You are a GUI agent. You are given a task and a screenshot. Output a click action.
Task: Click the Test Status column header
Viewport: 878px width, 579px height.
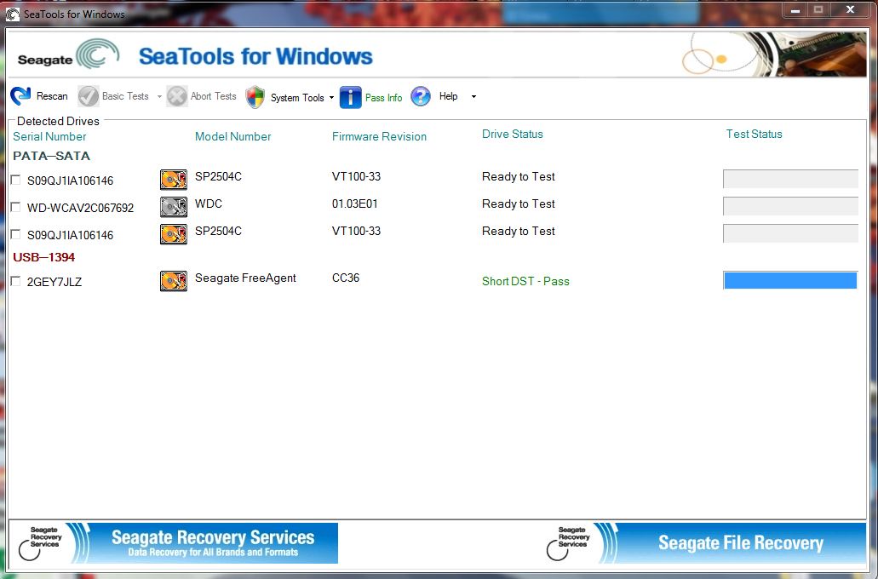pos(755,134)
